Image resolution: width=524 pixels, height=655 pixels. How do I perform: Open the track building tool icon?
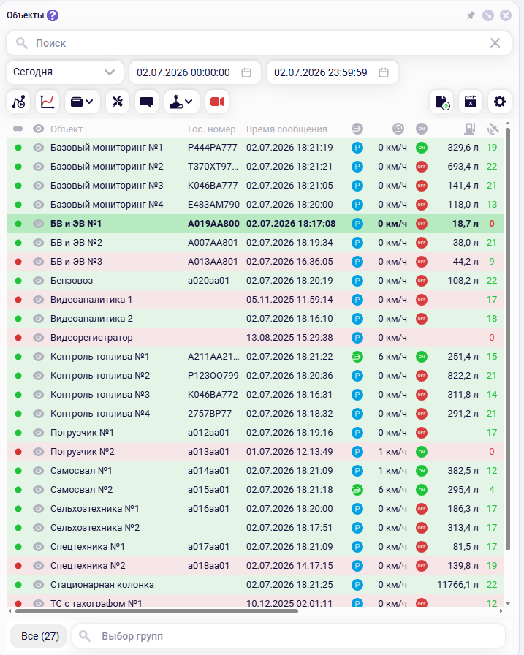18,102
